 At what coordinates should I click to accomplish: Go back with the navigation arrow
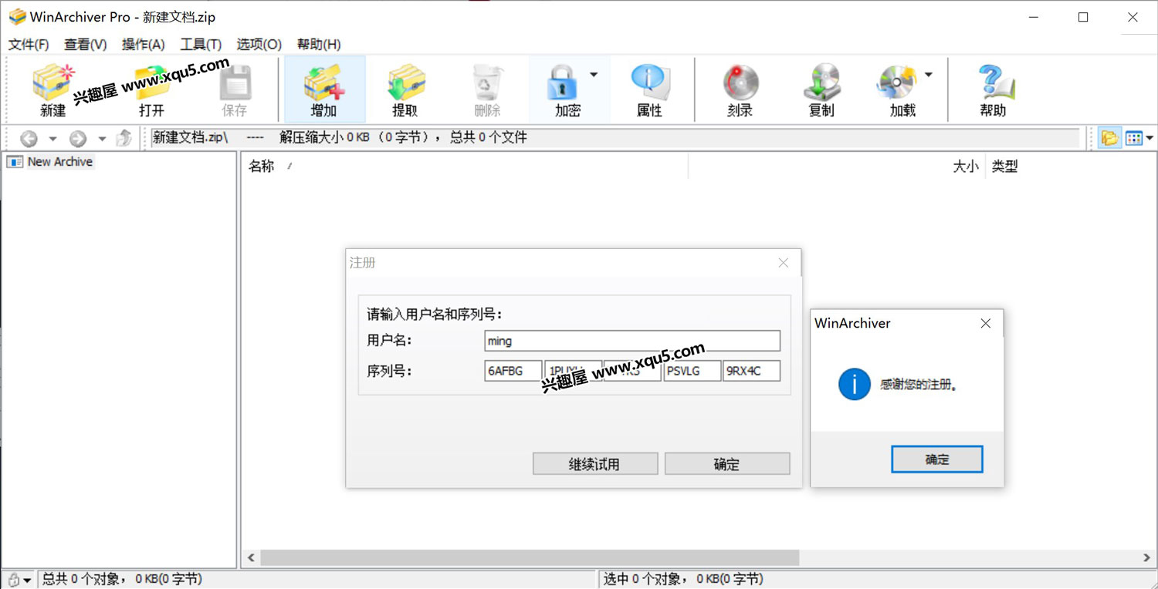(29, 139)
